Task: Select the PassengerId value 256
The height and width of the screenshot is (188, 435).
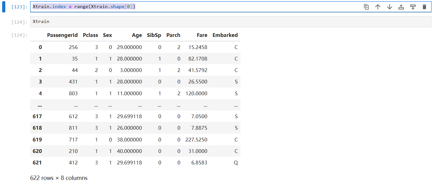Action: tap(74, 47)
